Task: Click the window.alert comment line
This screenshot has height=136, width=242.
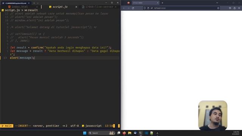Action: click(39, 20)
